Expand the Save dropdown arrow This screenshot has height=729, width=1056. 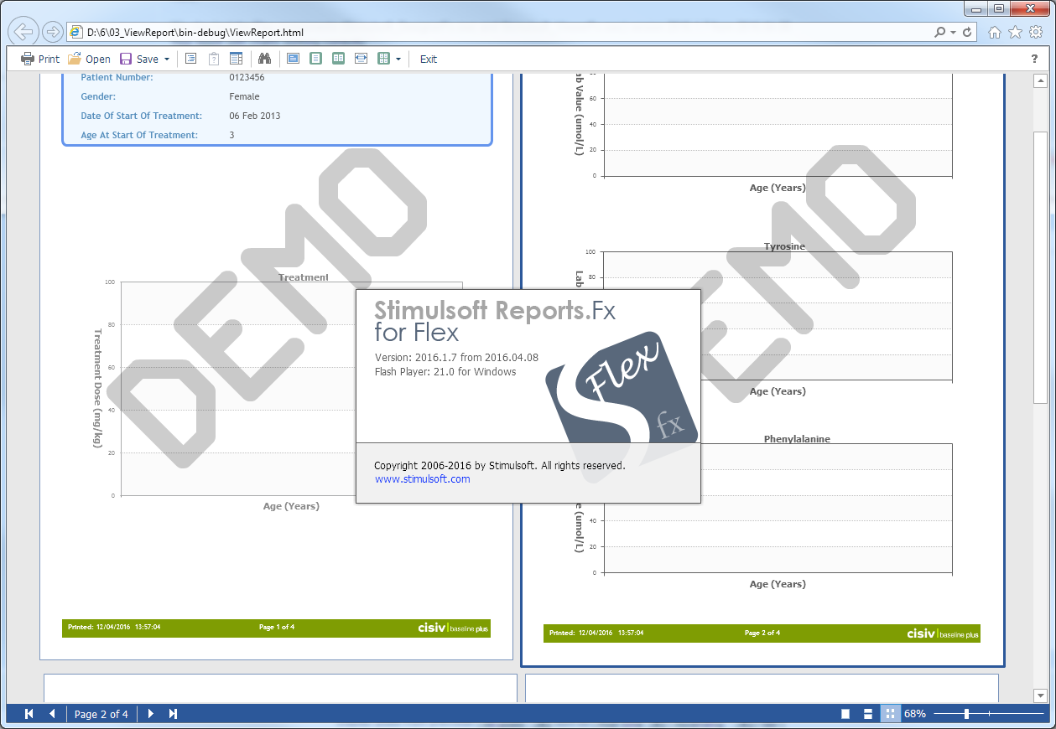tap(167, 59)
